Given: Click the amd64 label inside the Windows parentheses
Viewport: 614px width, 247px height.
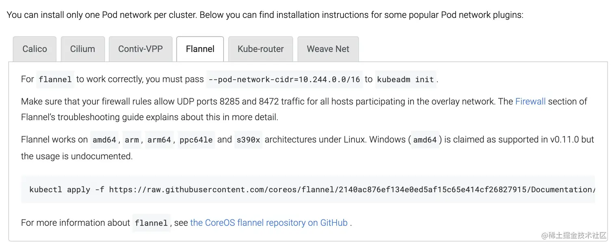Looking at the screenshot, I should (x=425, y=140).
